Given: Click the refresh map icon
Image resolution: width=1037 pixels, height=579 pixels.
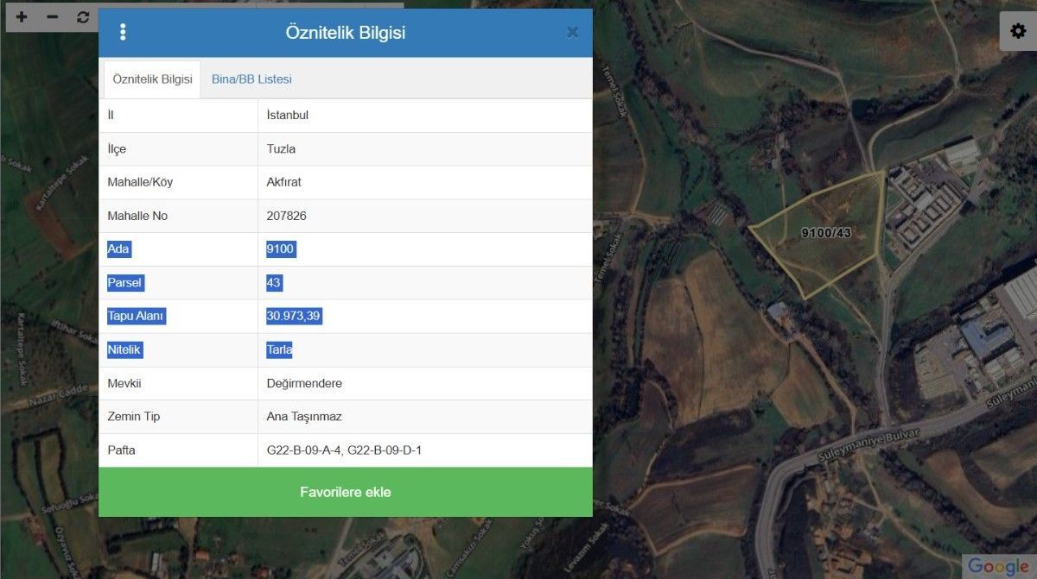Looking at the screenshot, I should (83, 17).
